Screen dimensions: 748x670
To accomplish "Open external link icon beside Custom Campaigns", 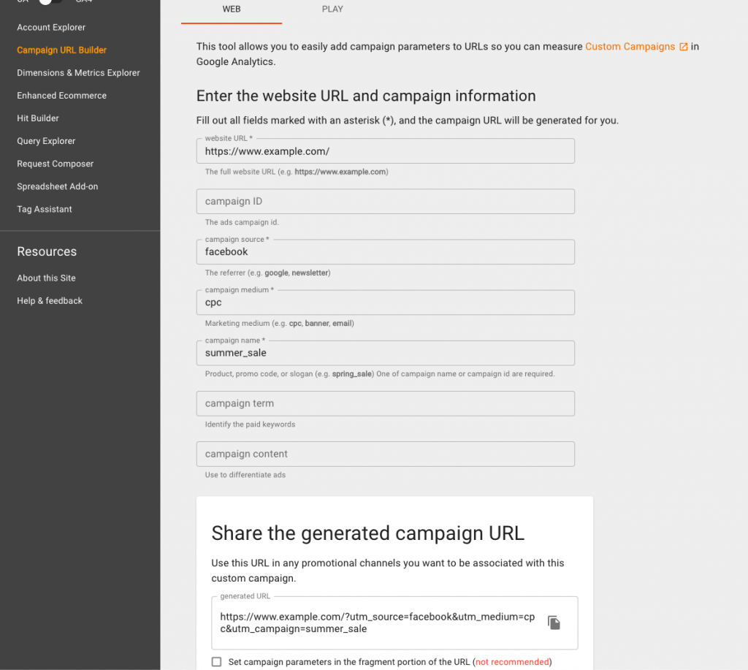I will (683, 47).
